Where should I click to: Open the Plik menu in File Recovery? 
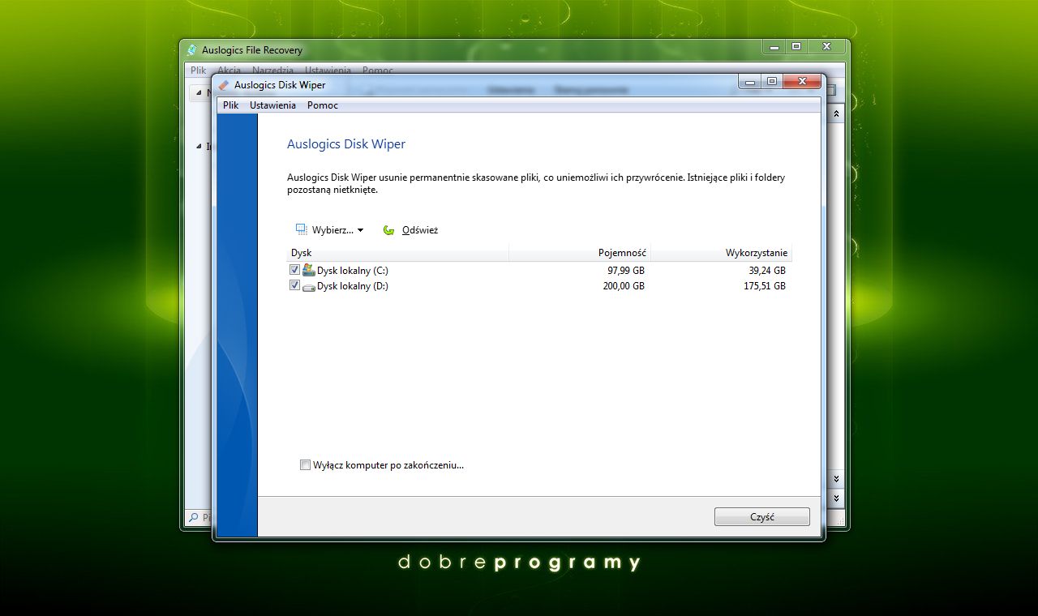tap(199, 71)
